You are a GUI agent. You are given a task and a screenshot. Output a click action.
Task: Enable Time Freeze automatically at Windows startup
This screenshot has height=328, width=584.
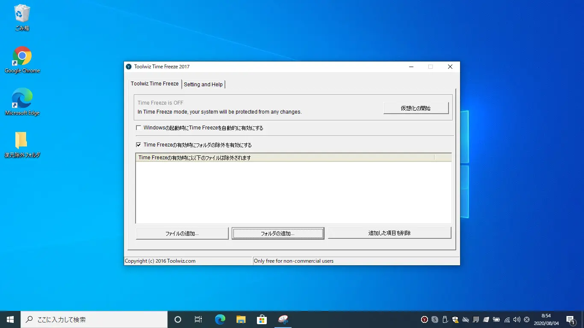tap(139, 128)
